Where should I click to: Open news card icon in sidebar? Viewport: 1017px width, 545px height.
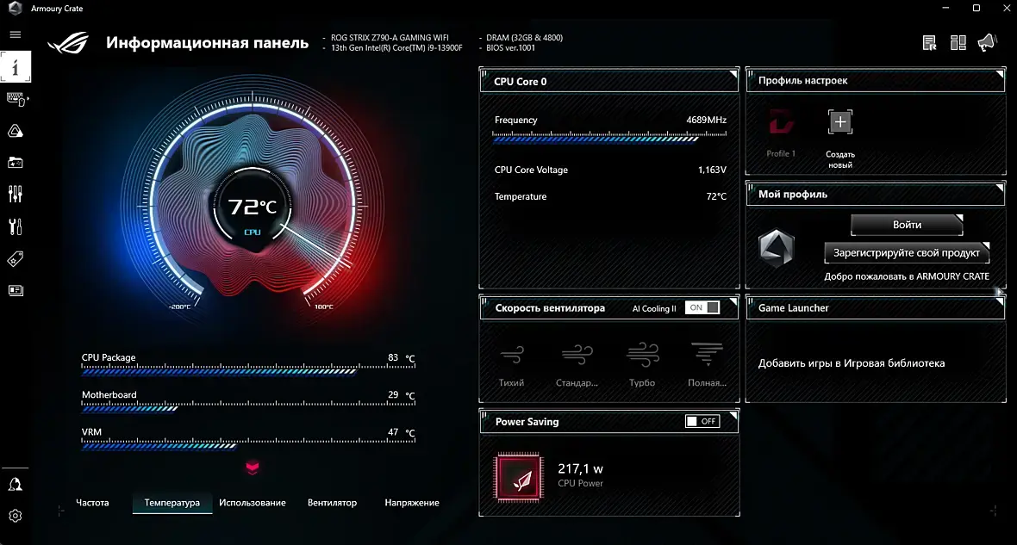tap(15, 290)
